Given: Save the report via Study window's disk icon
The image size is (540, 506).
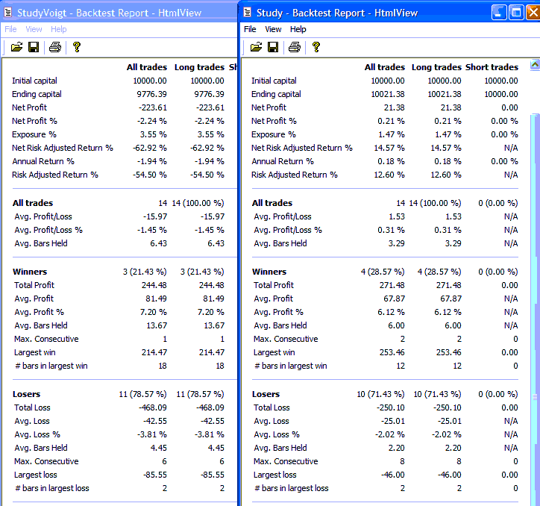Looking at the screenshot, I should 273,47.
